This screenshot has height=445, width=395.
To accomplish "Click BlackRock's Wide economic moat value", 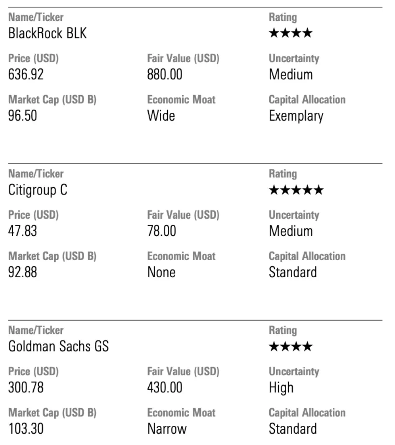I will (161, 116).
